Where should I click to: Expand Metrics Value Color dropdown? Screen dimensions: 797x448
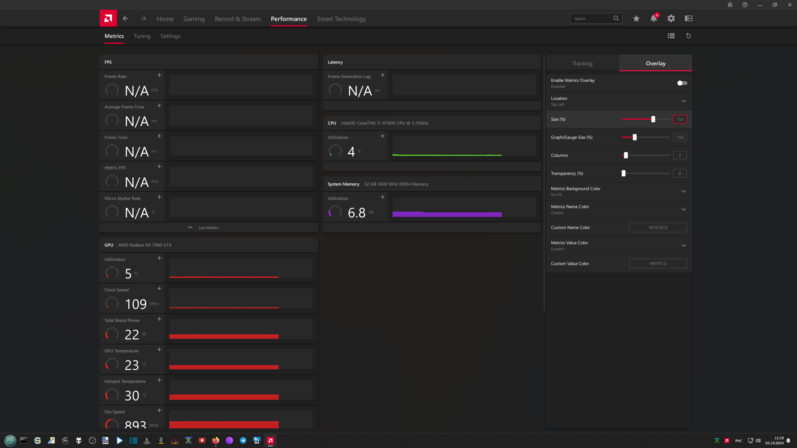(683, 246)
